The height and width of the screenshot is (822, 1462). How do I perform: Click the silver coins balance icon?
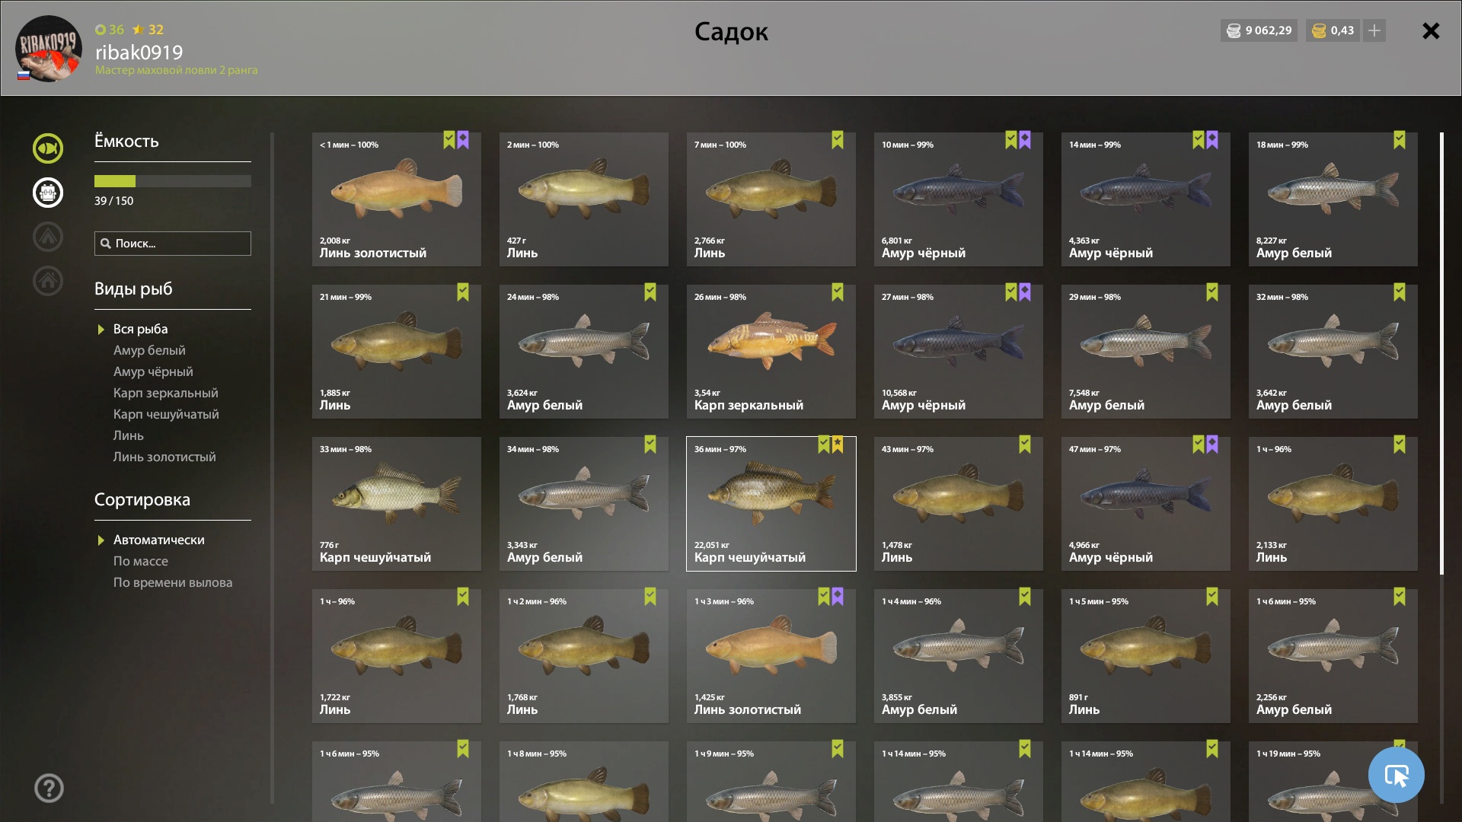[x=1234, y=30]
